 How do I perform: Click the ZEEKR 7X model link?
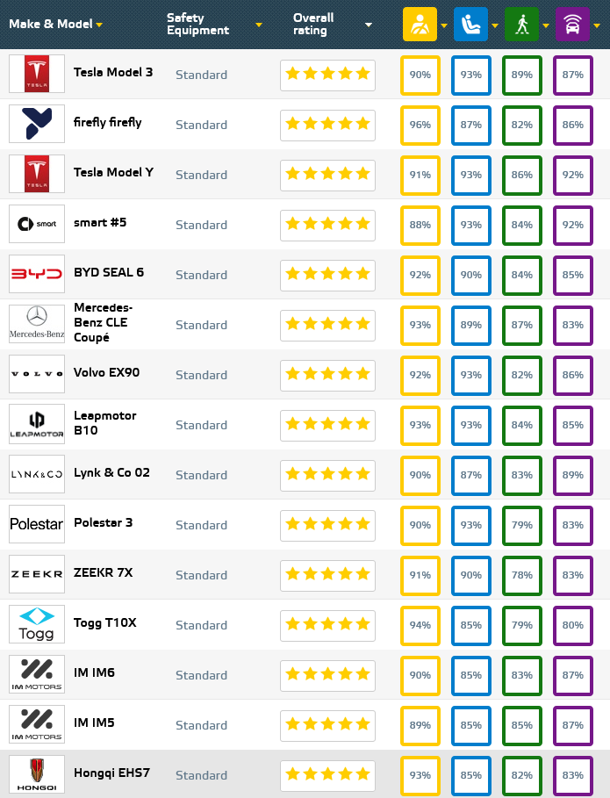[104, 572]
